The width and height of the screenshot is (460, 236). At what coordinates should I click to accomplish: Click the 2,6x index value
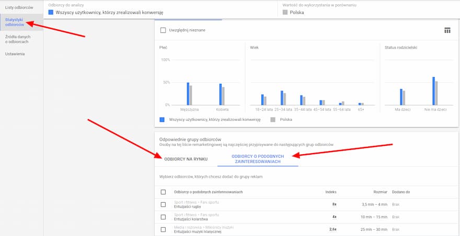tap(333, 230)
